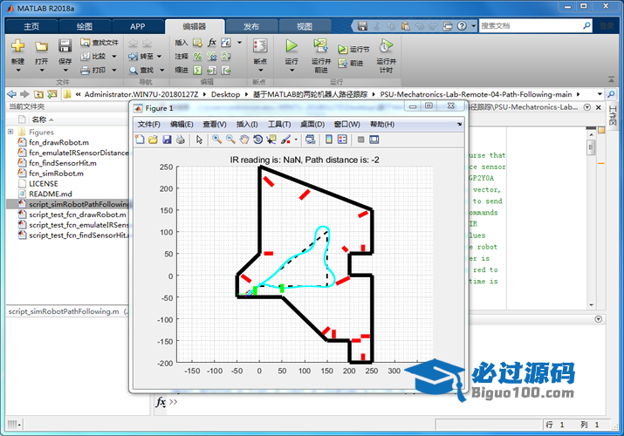Click the Open (打开) folder icon
The width and height of the screenshot is (624, 436).
pyautogui.click(x=41, y=46)
